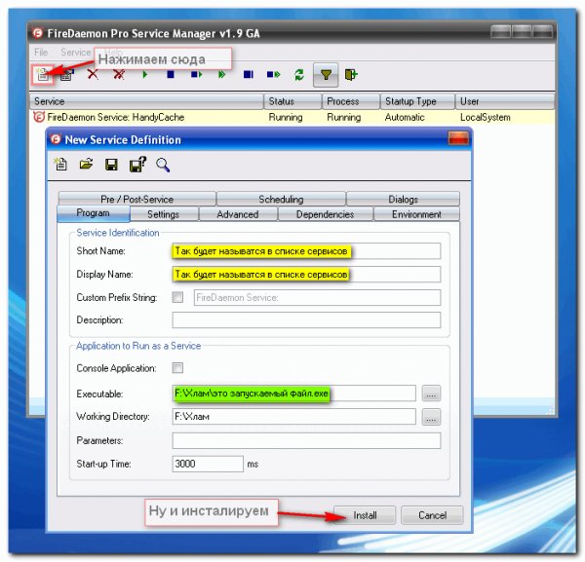Click the exit door icon in toolbar

click(351, 75)
